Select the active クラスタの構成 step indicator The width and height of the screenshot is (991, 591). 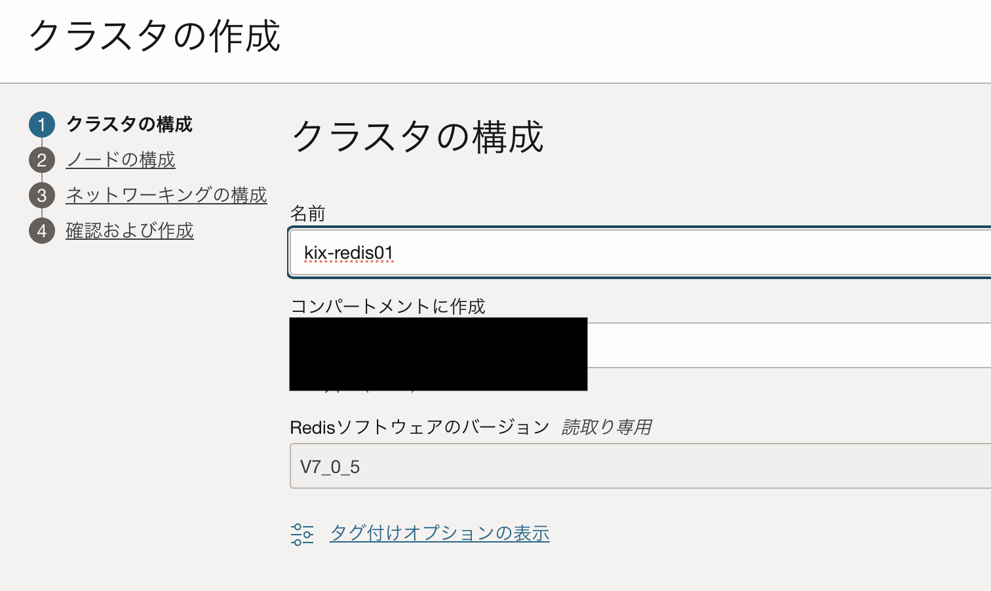point(129,124)
